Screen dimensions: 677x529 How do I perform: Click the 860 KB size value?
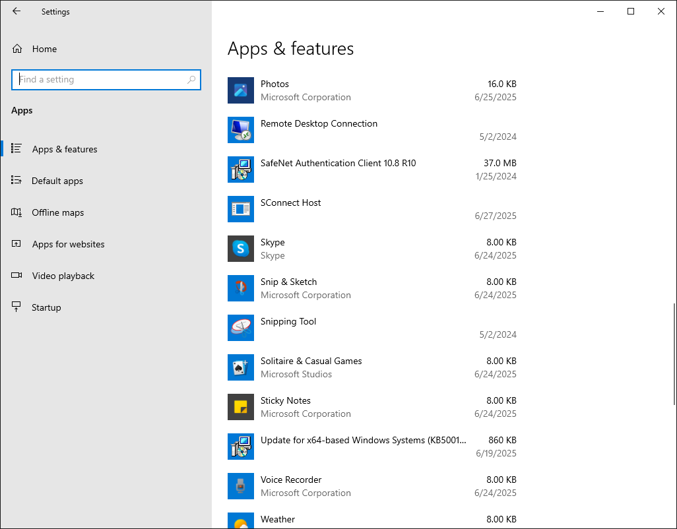pos(502,440)
